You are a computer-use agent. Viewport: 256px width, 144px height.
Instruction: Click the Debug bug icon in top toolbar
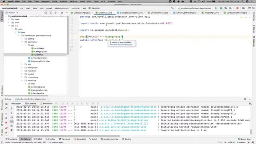click(221, 8)
